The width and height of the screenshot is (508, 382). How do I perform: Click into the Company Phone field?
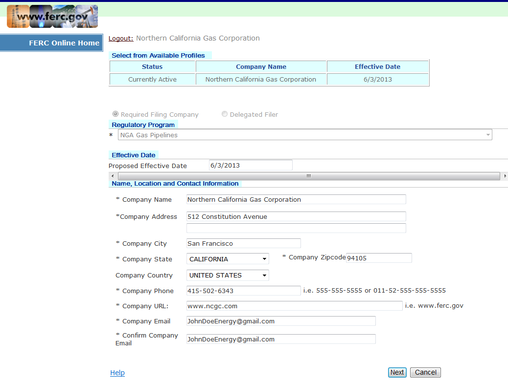tap(243, 291)
